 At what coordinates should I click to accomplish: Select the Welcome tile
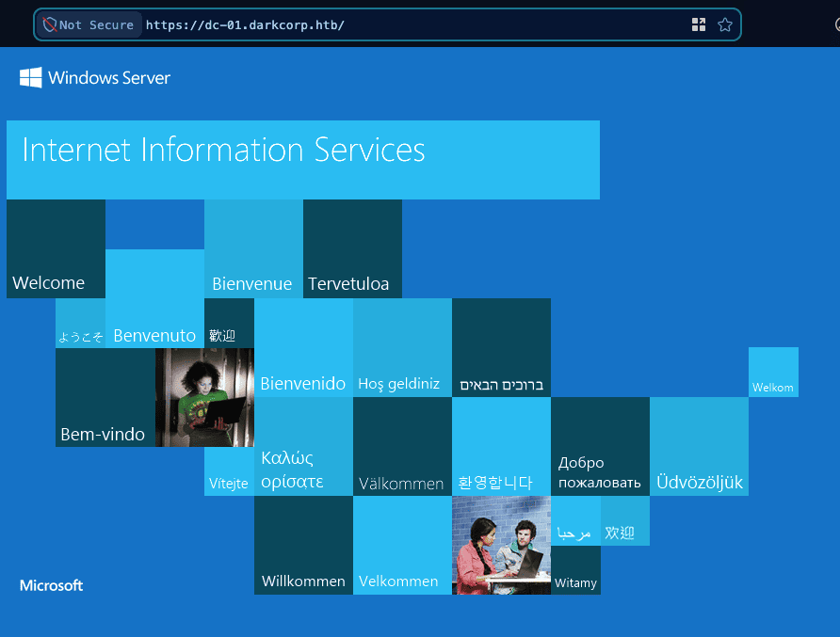point(56,249)
